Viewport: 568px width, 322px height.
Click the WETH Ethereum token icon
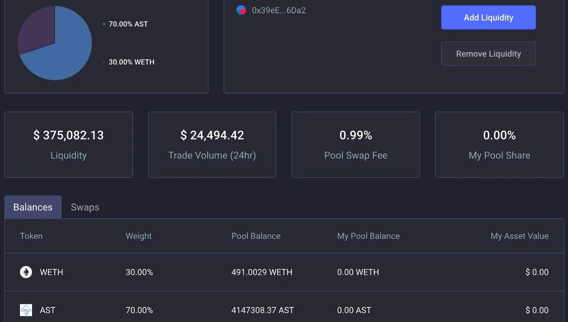click(26, 272)
